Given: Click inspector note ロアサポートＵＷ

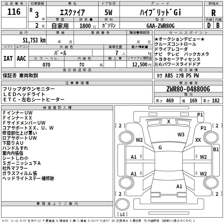Looking at the screenshot, I should 20,138.
